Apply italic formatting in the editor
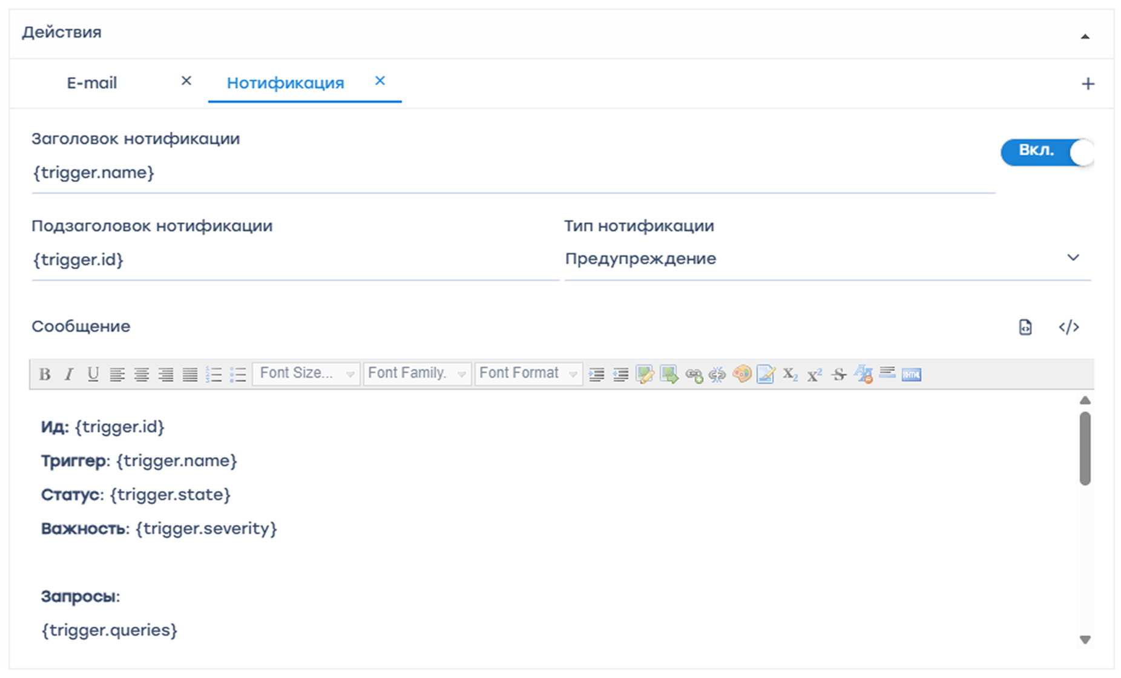 69,375
